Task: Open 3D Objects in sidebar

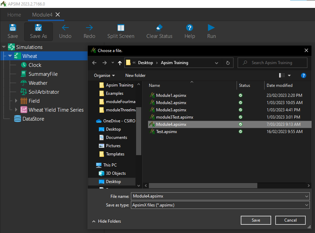Action: pos(112,173)
